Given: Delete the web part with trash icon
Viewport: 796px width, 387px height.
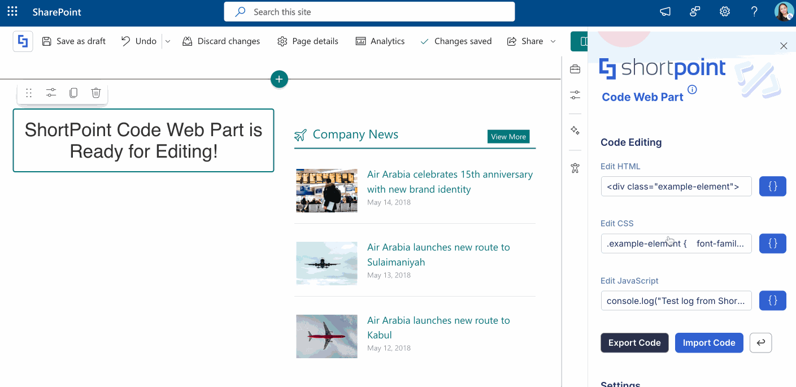Looking at the screenshot, I should coord(96,93).
